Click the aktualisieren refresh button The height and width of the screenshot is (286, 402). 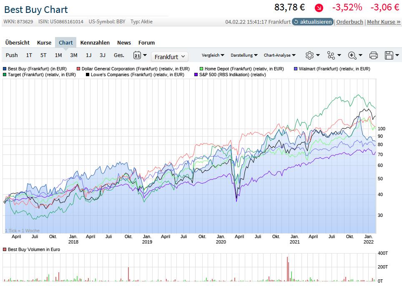312,22
